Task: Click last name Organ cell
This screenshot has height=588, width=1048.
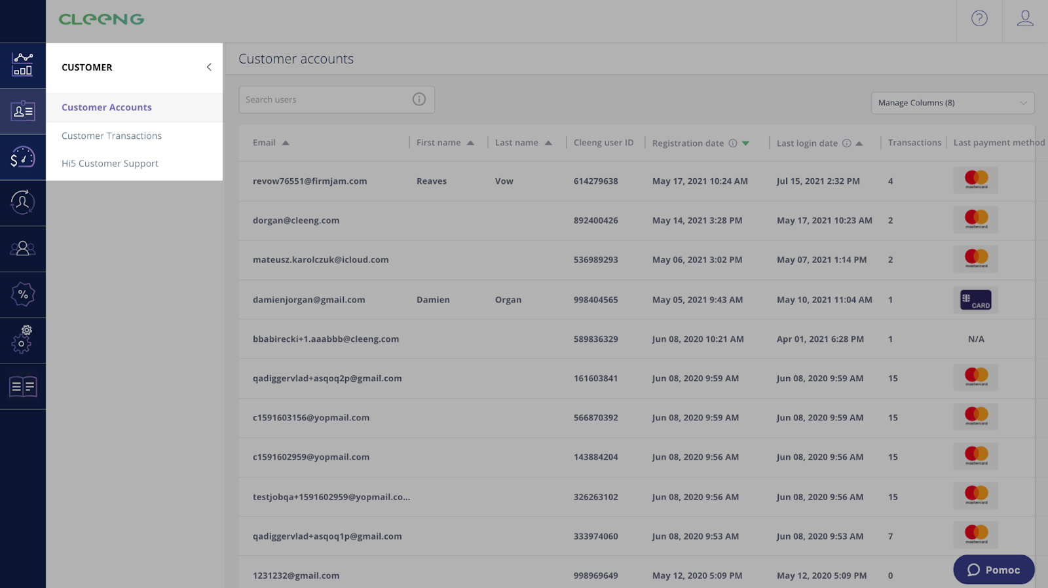Action: click(508, 300)
